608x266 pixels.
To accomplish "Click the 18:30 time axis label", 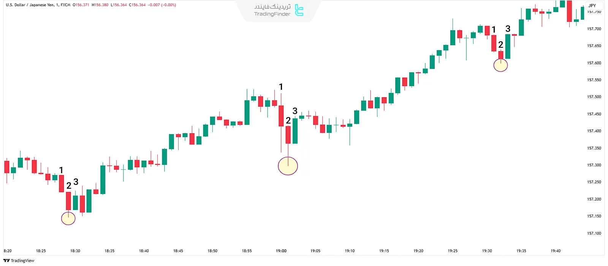I will 75,251.
